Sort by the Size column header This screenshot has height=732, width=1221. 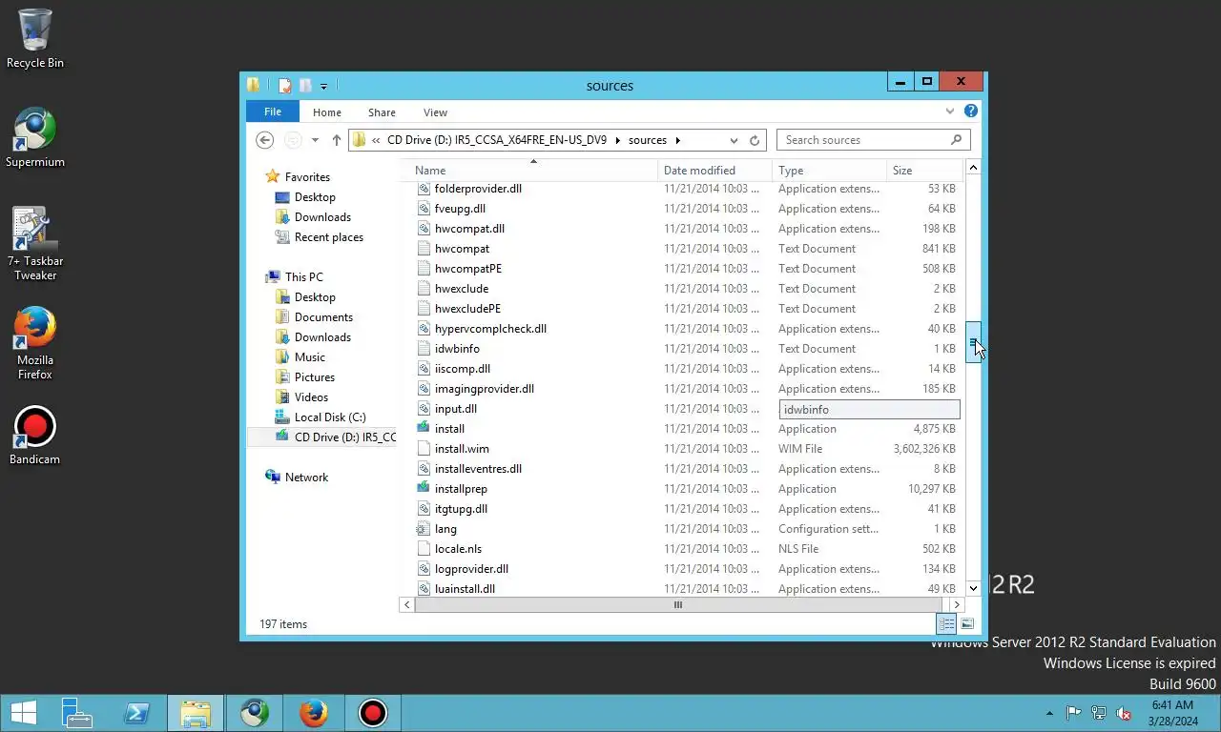924,171
